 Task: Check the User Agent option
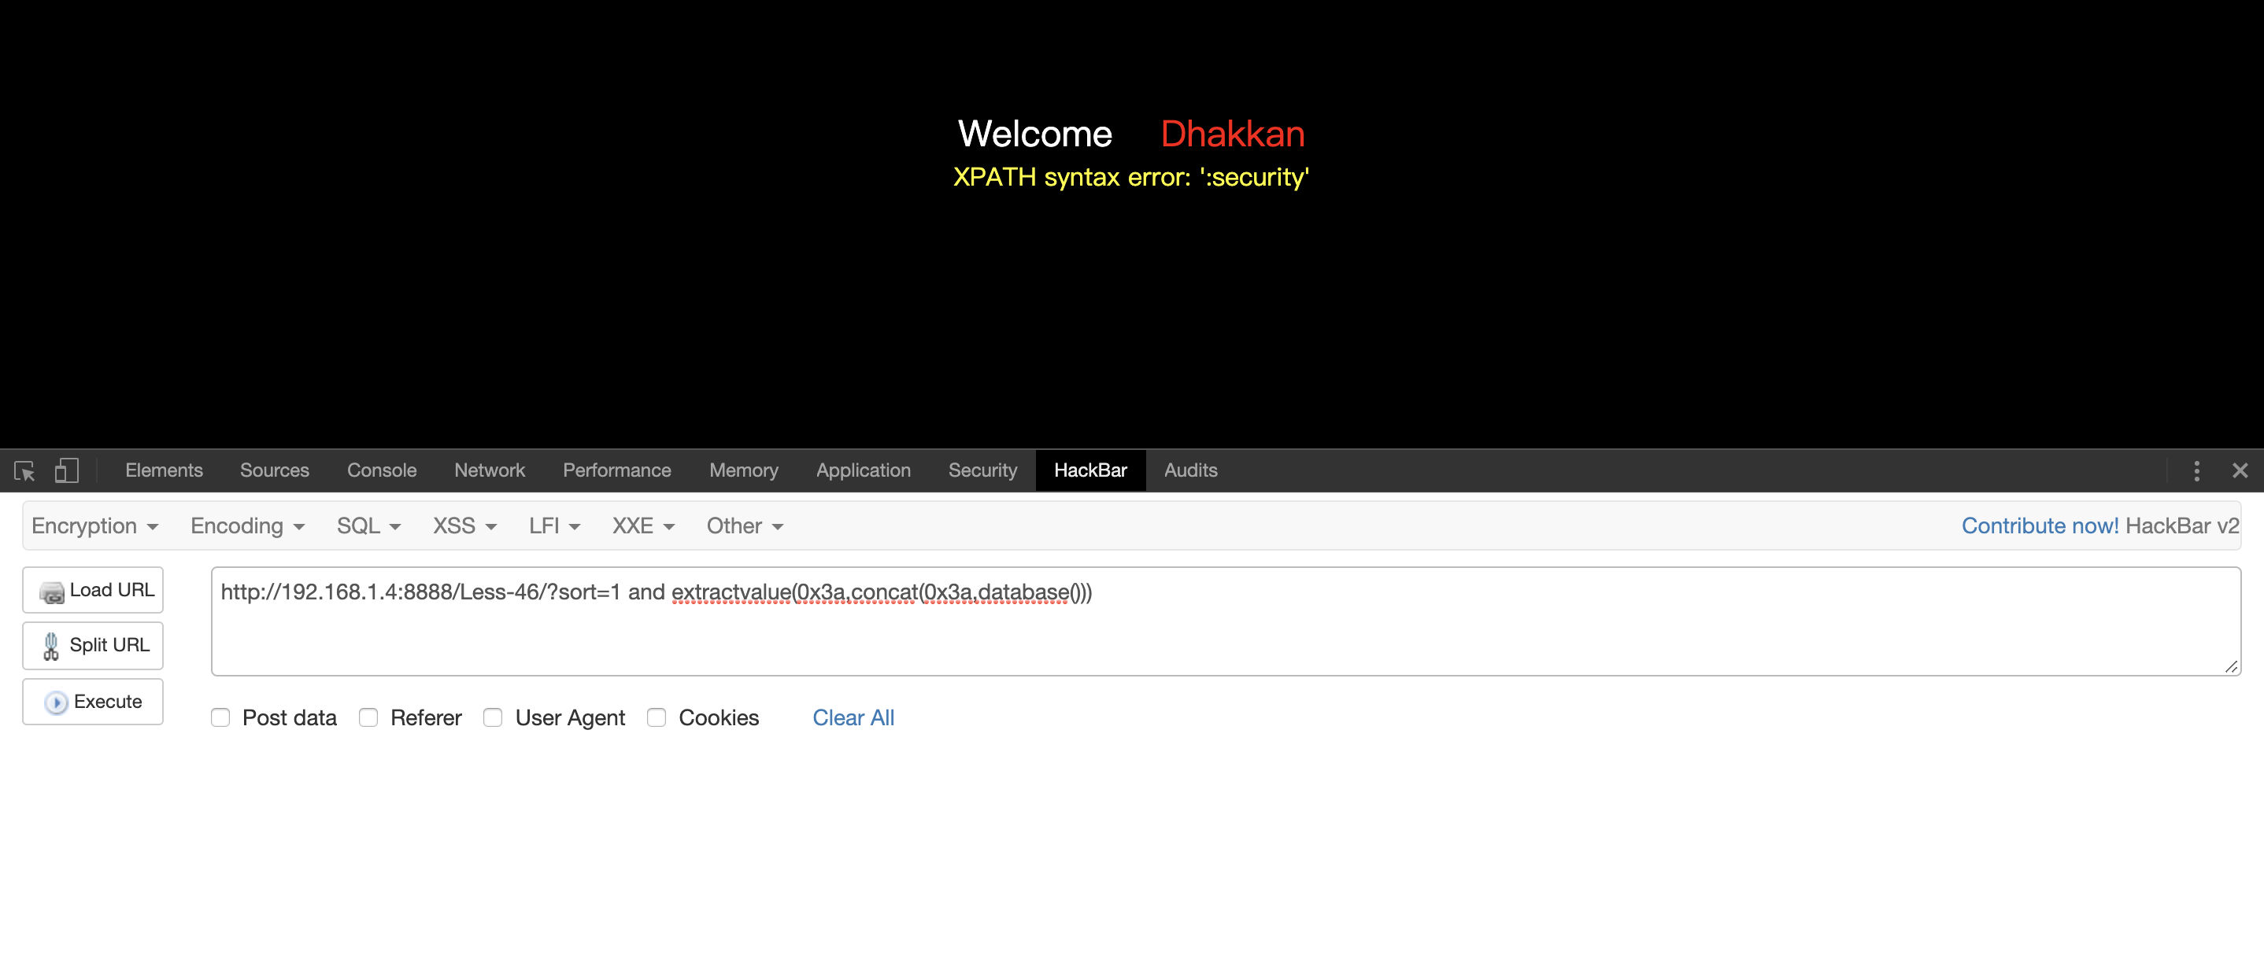pyautogui.click(x=493, y=718)
